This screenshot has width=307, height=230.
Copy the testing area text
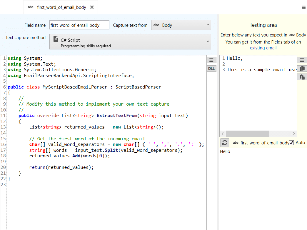coord(302,69)
